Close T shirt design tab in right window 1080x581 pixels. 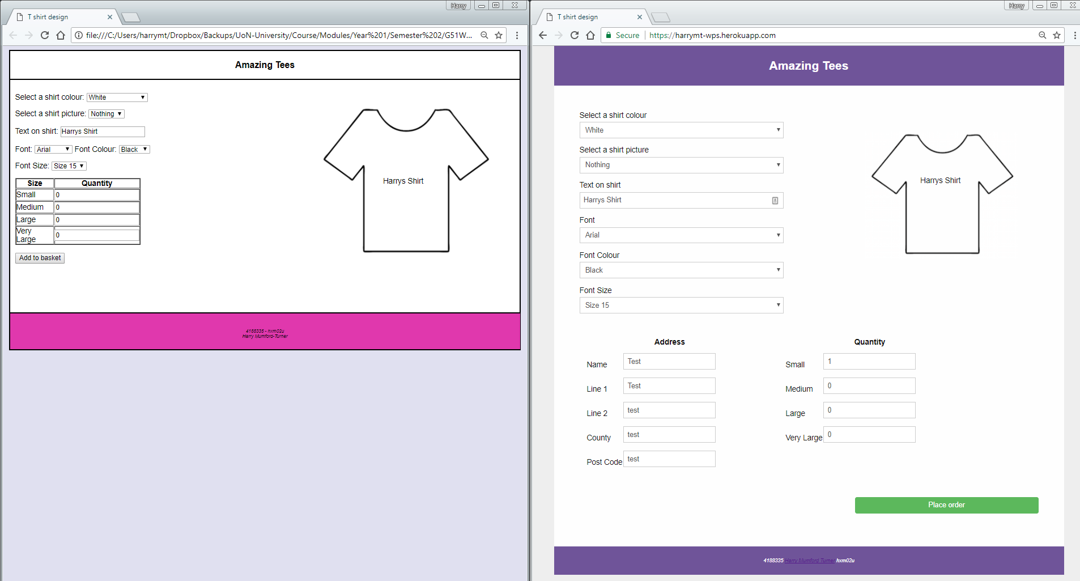pyautogui.click(x=640, y=17)
